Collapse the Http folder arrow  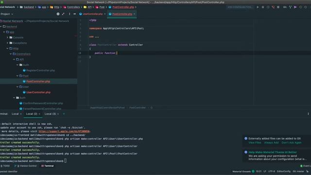(7, 49)
